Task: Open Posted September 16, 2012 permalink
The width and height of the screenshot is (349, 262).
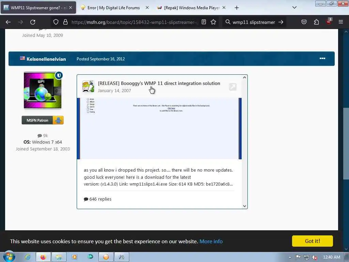Action: click(101, 59)
